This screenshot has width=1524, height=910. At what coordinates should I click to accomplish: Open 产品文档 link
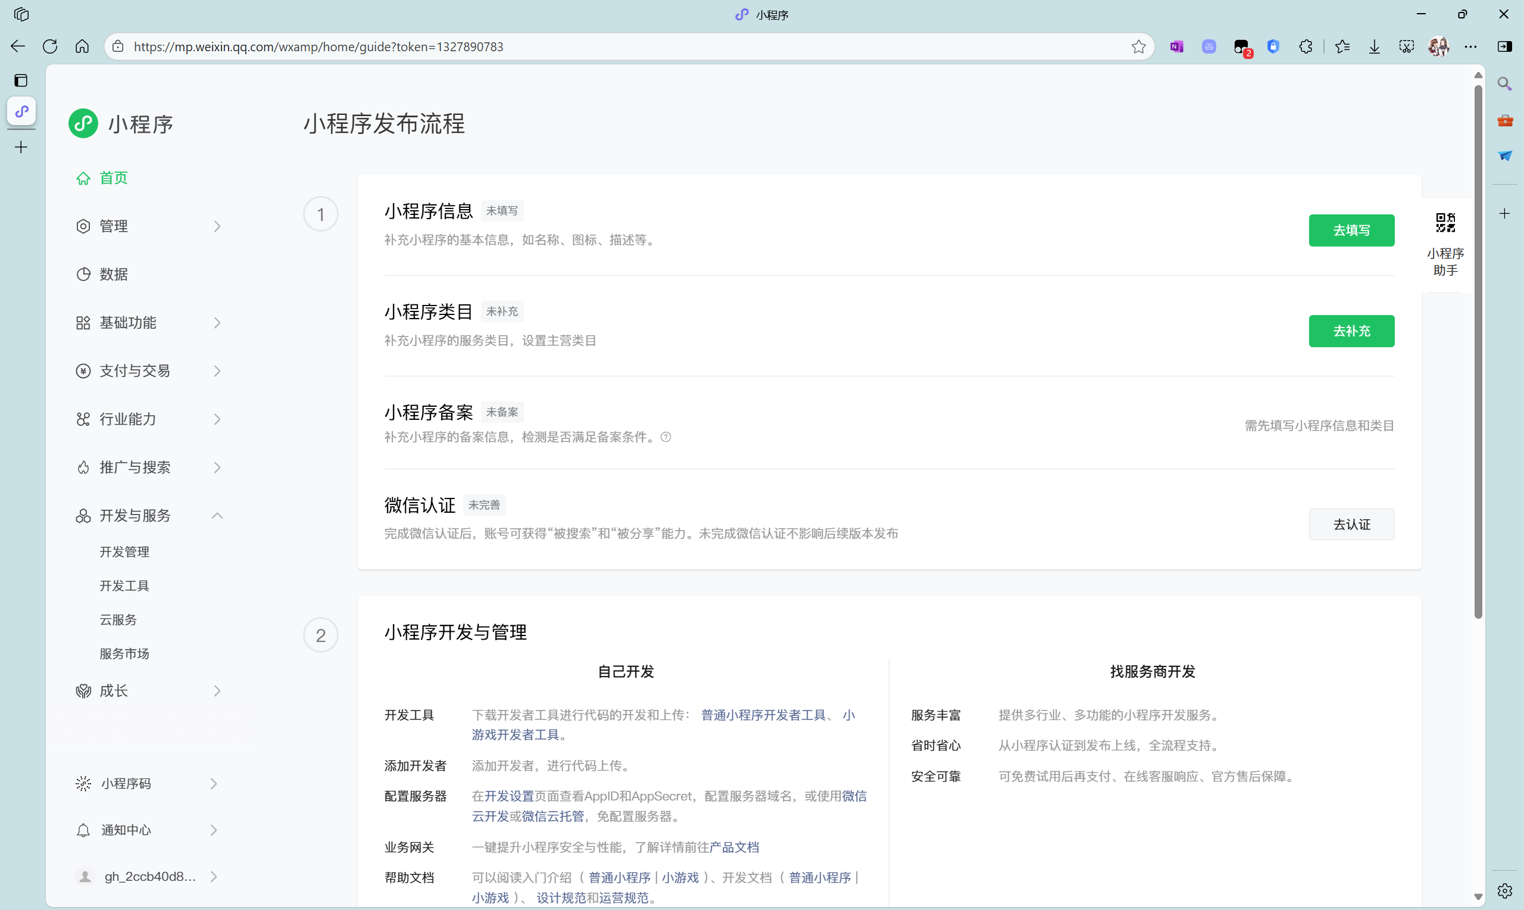(734, 847)
